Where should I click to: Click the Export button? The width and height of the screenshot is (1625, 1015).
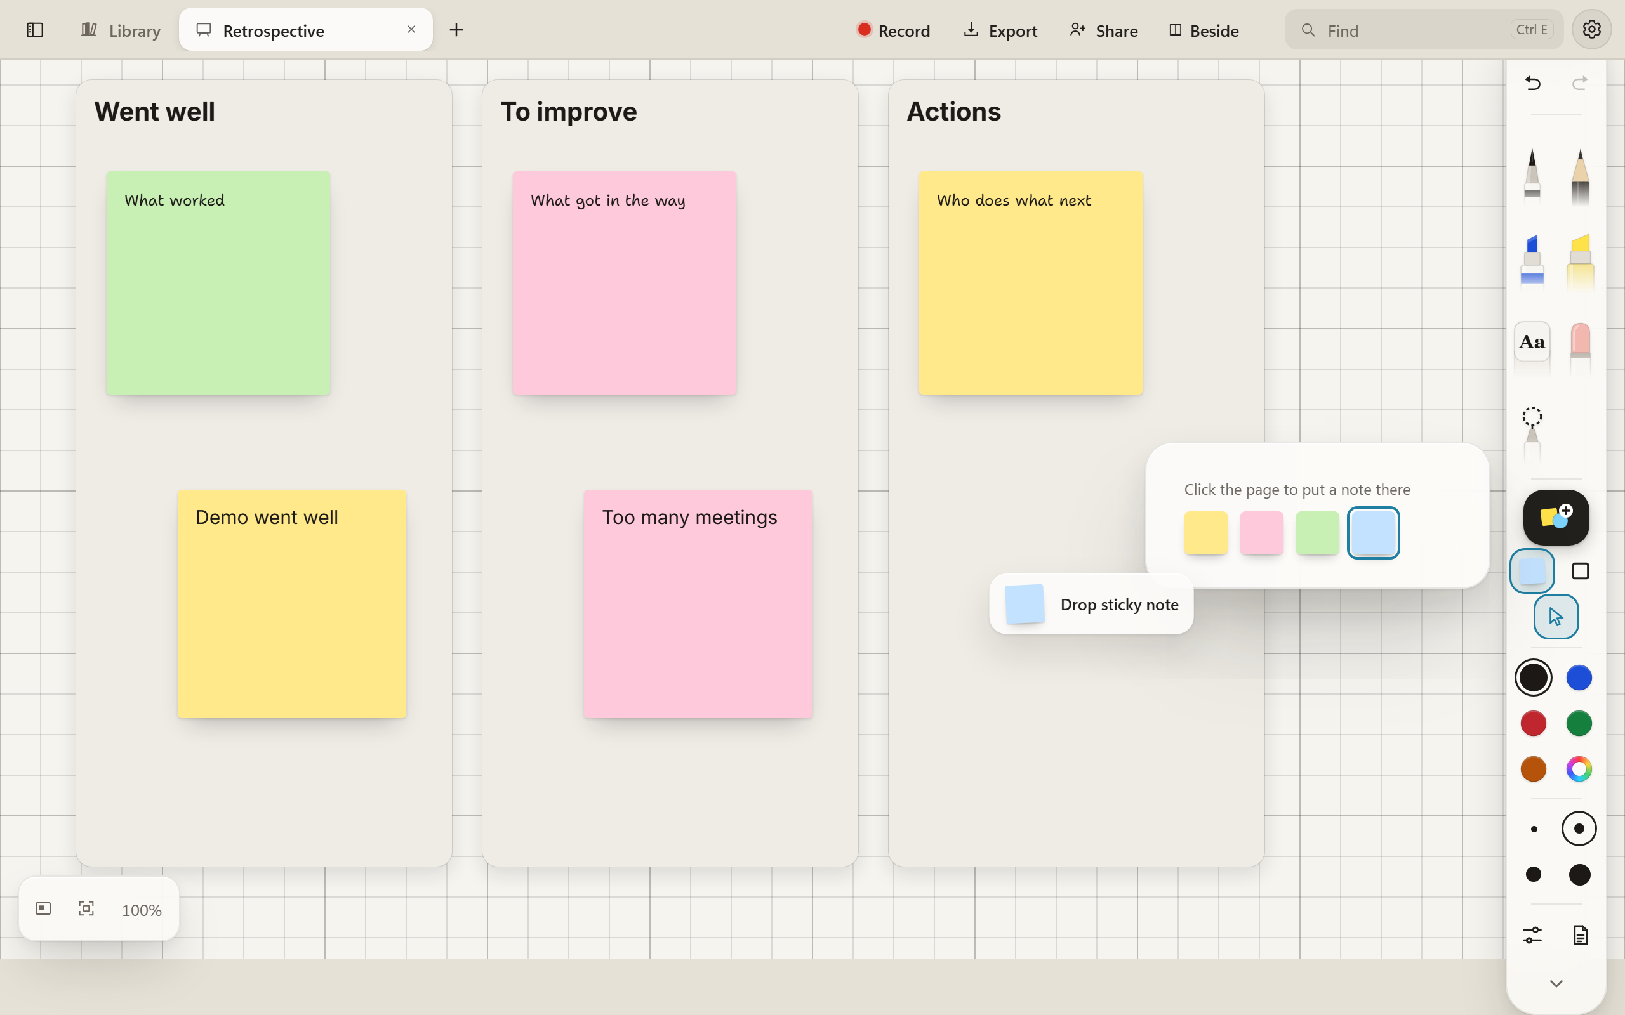1000,30
